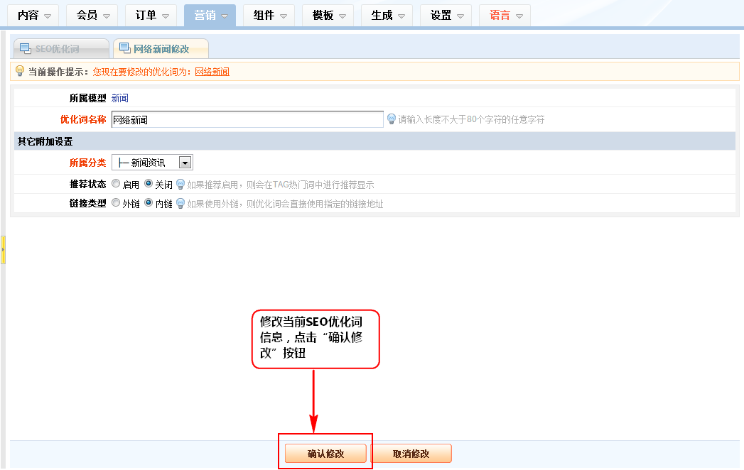This screenshot has width=744, height=470.
Task: Select the 启用 radio button
Action: pos(116,184)
